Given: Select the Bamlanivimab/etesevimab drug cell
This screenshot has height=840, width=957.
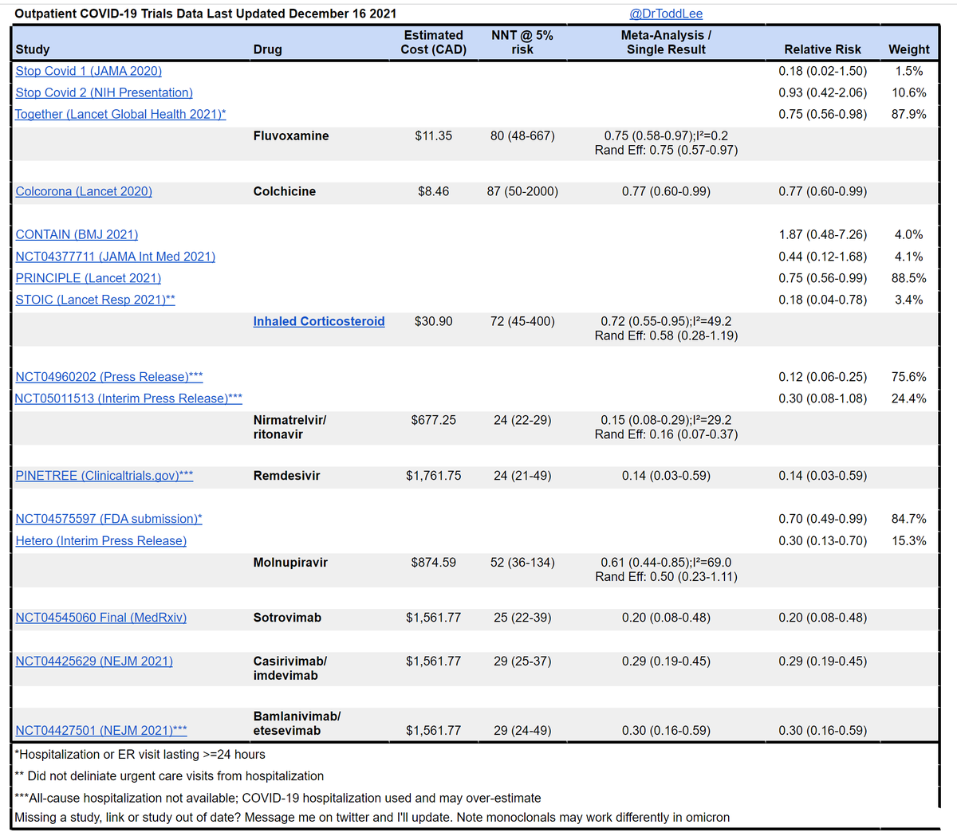Looking at the screenshot, I should 297,724.
